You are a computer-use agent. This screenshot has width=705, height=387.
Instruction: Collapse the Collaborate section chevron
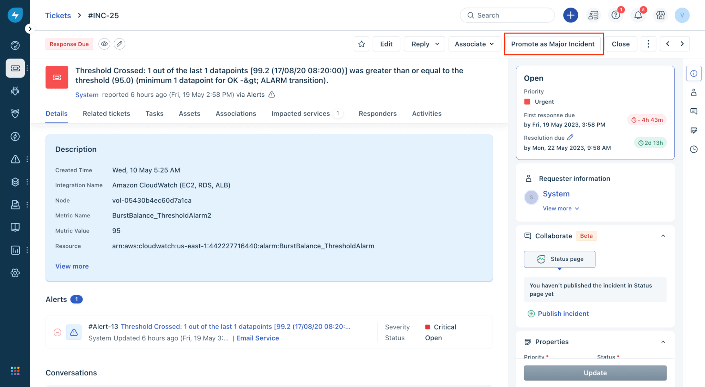coord(663,236)
